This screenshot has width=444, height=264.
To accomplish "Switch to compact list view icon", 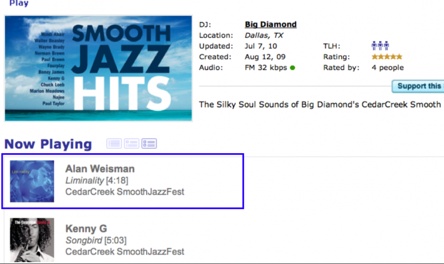I will [x=114, y=144].
